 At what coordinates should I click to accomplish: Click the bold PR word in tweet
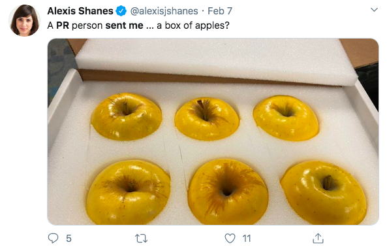(63, 25)
